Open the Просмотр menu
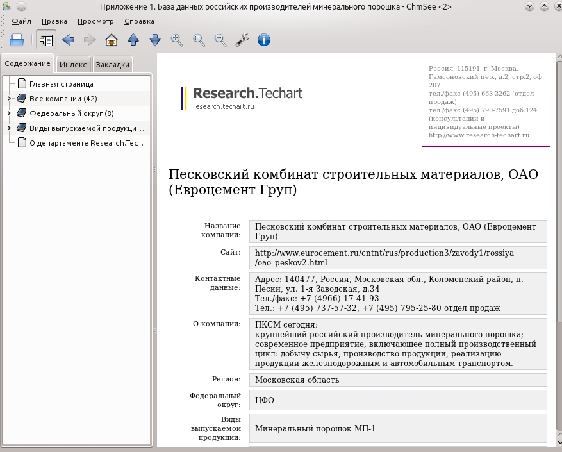This screenshot has height=452, width=562. tap(95, 21)
